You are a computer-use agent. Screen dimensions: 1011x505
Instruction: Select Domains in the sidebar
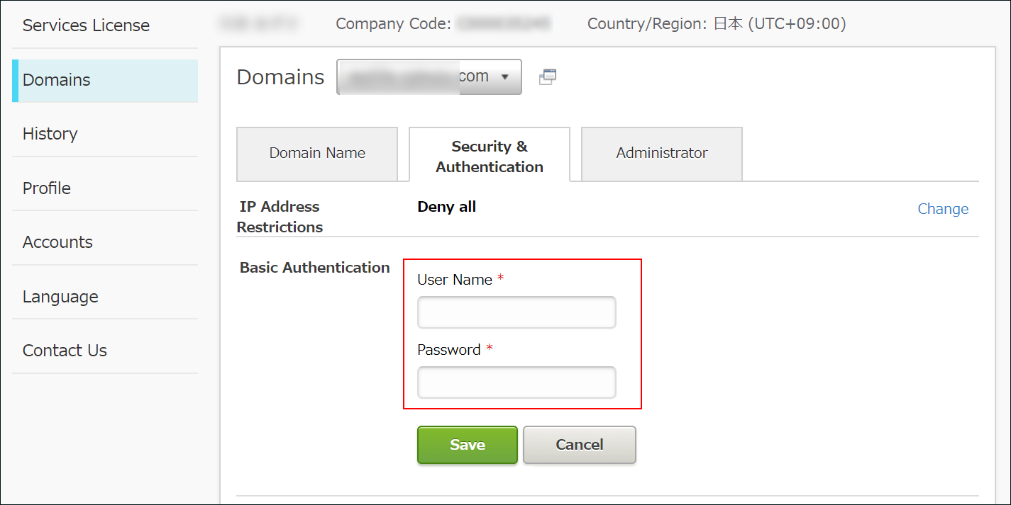point(57,80)
